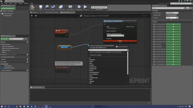Viewport: 193px width, 108px height.
Task: Click the Compile toolbar icon
Action: click(32, 7)
